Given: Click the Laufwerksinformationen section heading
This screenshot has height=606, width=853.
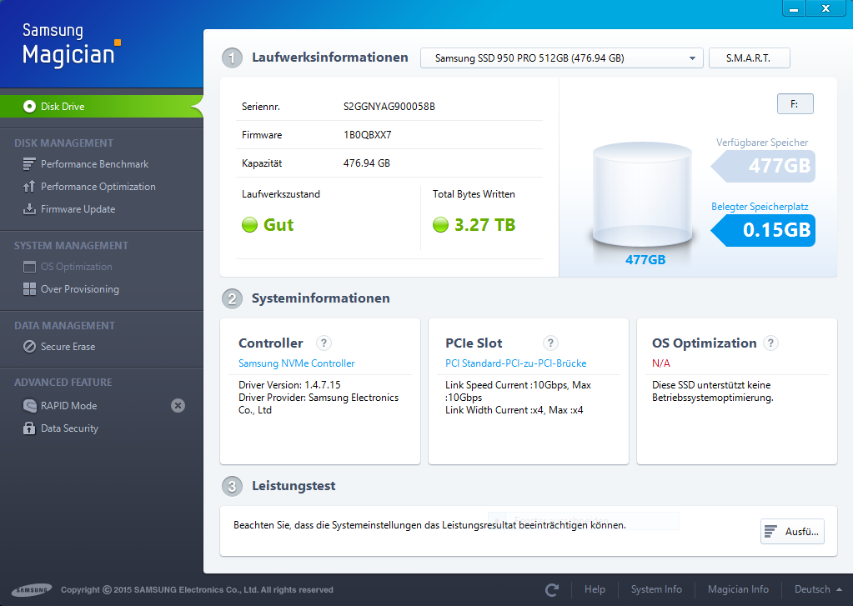Looking at the screenshot, I should coord(329,58).
